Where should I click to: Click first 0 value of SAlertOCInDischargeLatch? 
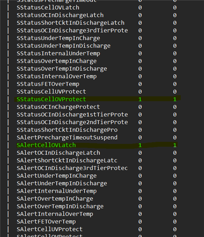click(x=140, y=153)
